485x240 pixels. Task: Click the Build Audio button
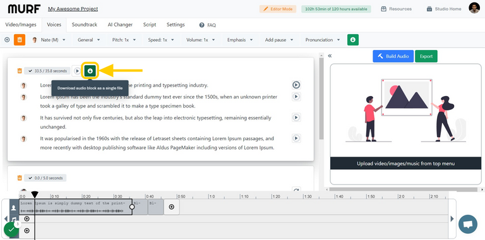click(x=393, y=56)
